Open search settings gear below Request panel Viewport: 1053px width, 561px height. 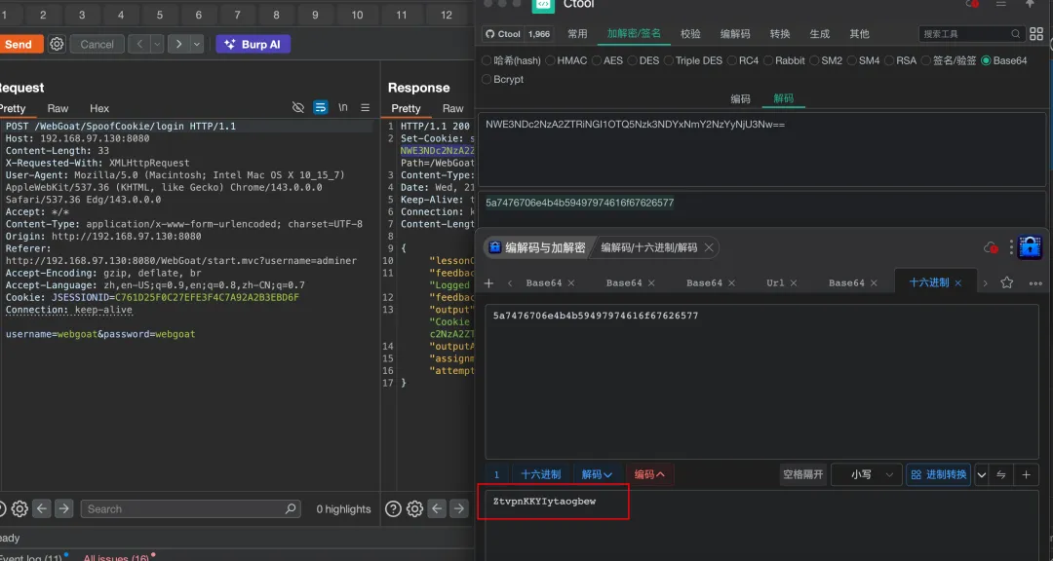19,508
